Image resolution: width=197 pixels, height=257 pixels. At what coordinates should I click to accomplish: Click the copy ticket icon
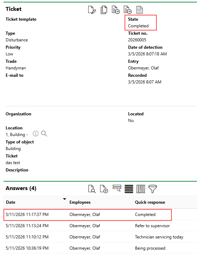(104, 10)
